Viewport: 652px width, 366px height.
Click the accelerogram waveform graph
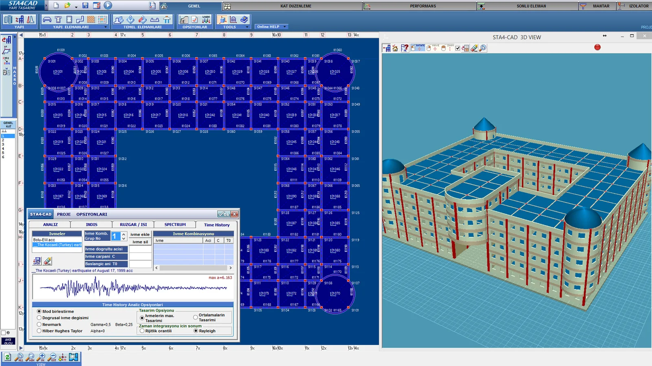[133, 288]
